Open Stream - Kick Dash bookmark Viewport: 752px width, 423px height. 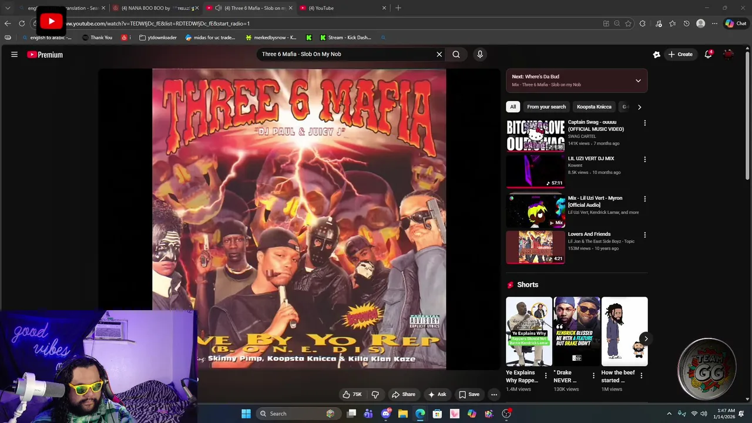point(345,38)
